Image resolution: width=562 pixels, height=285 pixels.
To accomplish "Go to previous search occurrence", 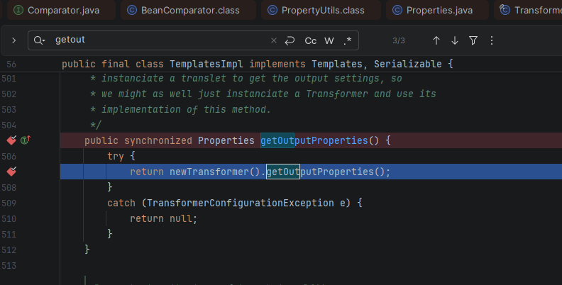I will click(x=436, y=40).
